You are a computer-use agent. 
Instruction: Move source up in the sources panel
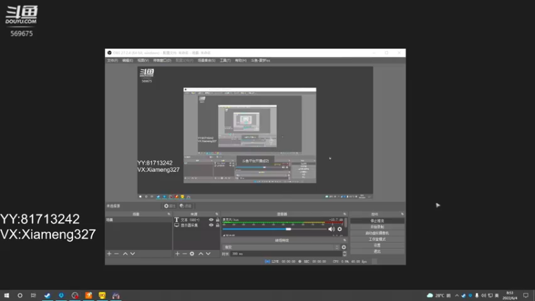point(201,254)
